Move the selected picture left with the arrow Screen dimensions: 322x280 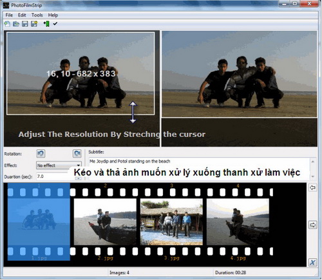(313, 188)
